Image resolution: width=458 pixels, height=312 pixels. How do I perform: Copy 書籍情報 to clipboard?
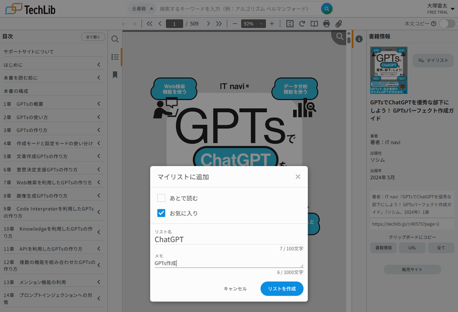pyautogui.click(x=383, y=248)
